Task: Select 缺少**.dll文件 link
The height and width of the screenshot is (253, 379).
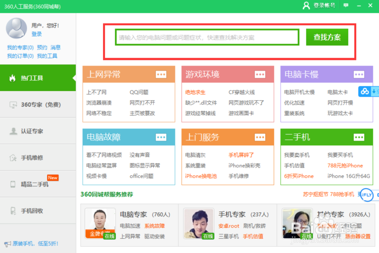Action: point(201,103)
